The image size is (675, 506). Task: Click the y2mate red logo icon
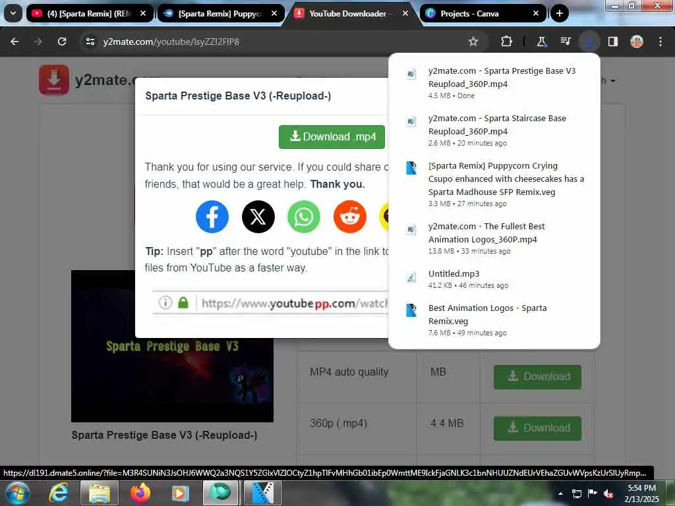click(x=54, y=80)
